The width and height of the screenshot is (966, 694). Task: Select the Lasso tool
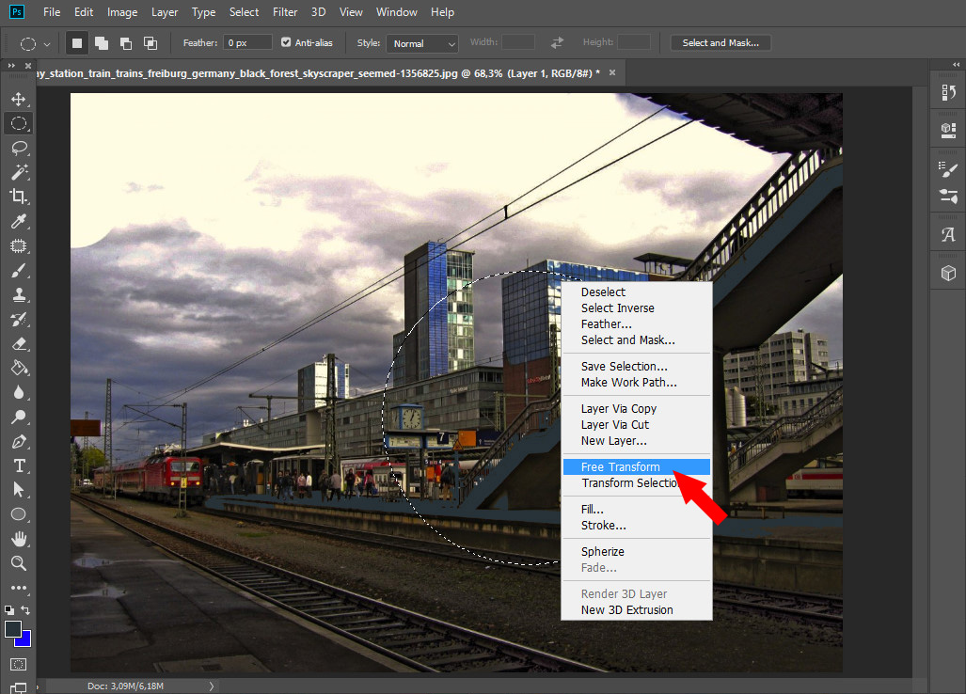pyautogui.click(x=18, y=148)
